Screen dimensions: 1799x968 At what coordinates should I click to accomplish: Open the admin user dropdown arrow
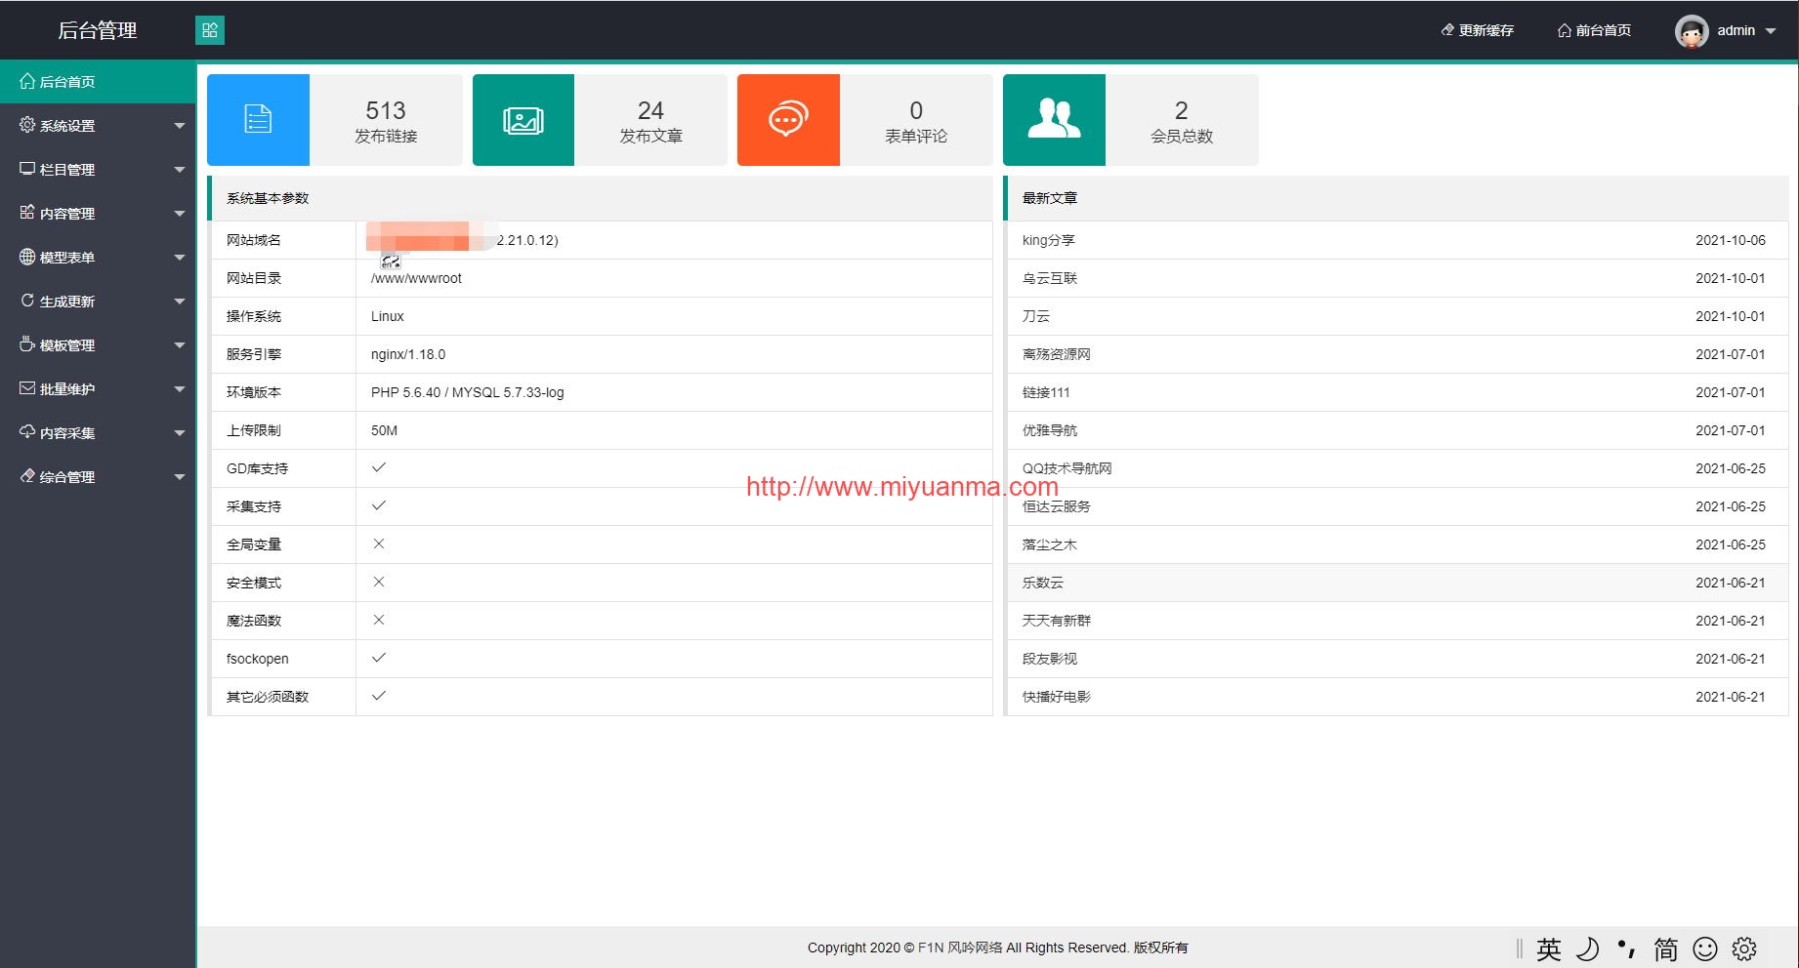pos(1771,31)
